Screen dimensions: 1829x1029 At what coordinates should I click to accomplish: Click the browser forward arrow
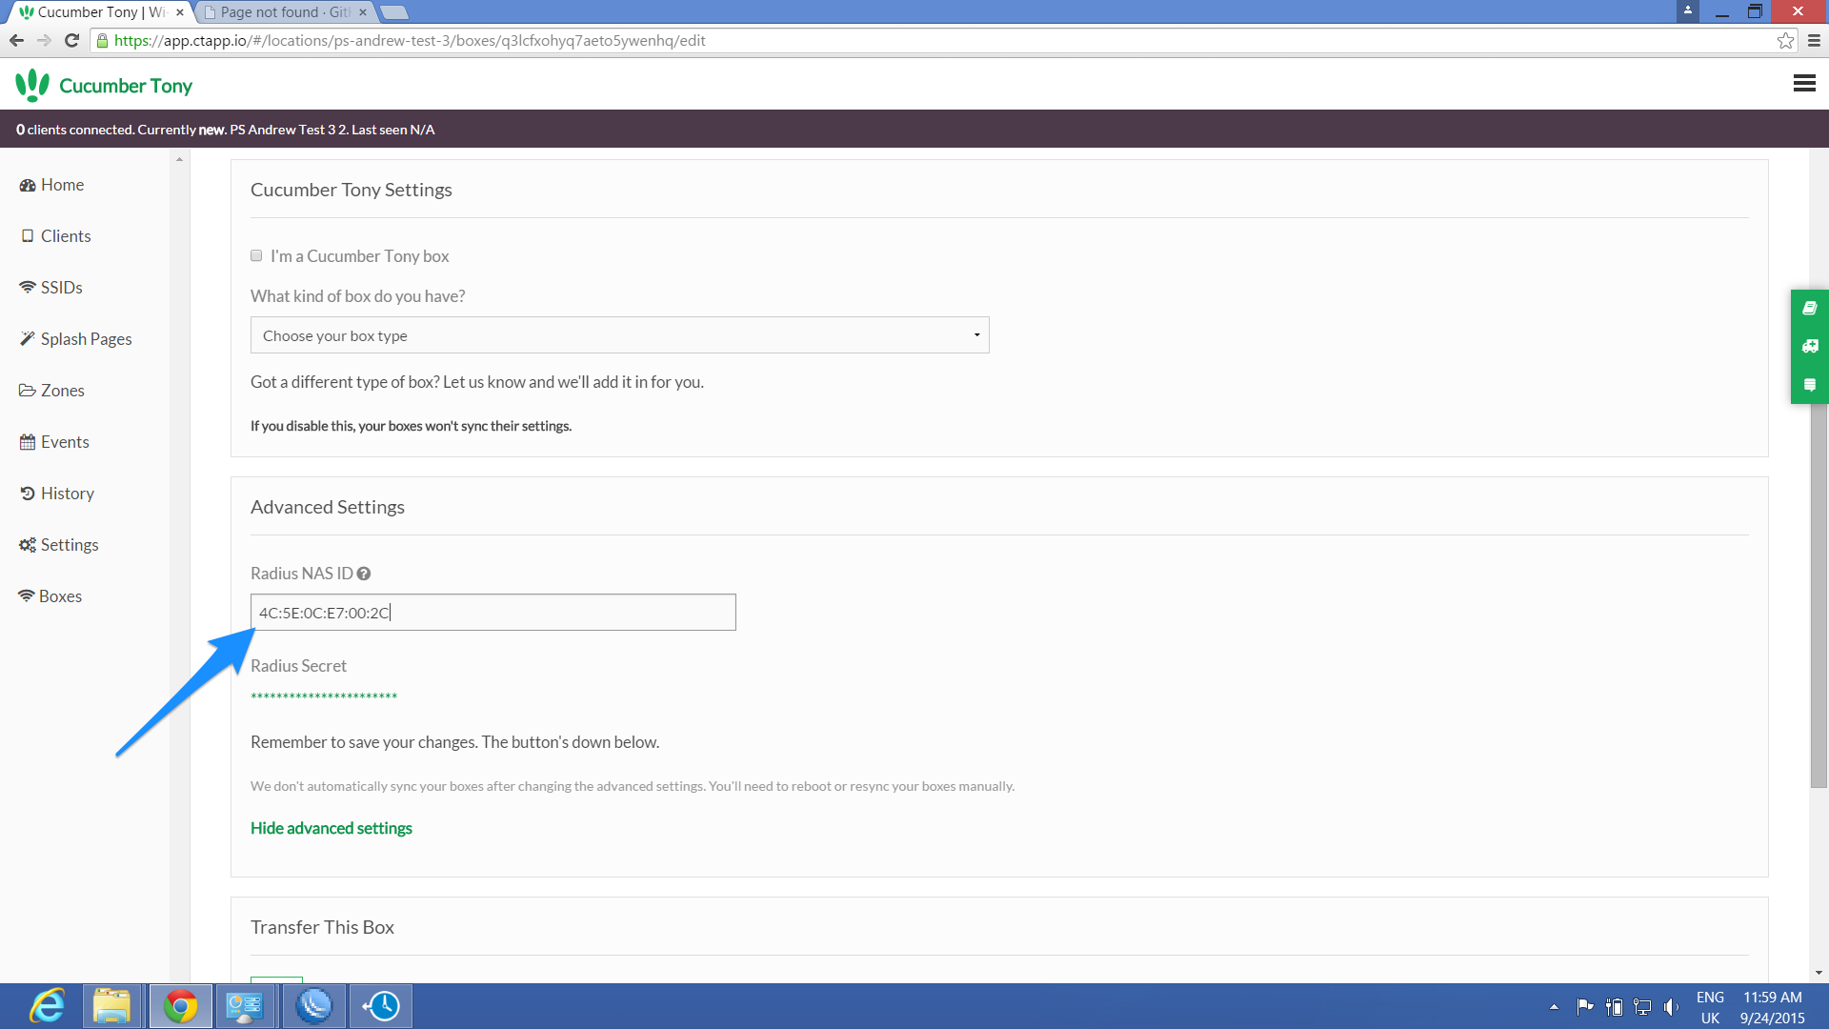tap(44, 40)
